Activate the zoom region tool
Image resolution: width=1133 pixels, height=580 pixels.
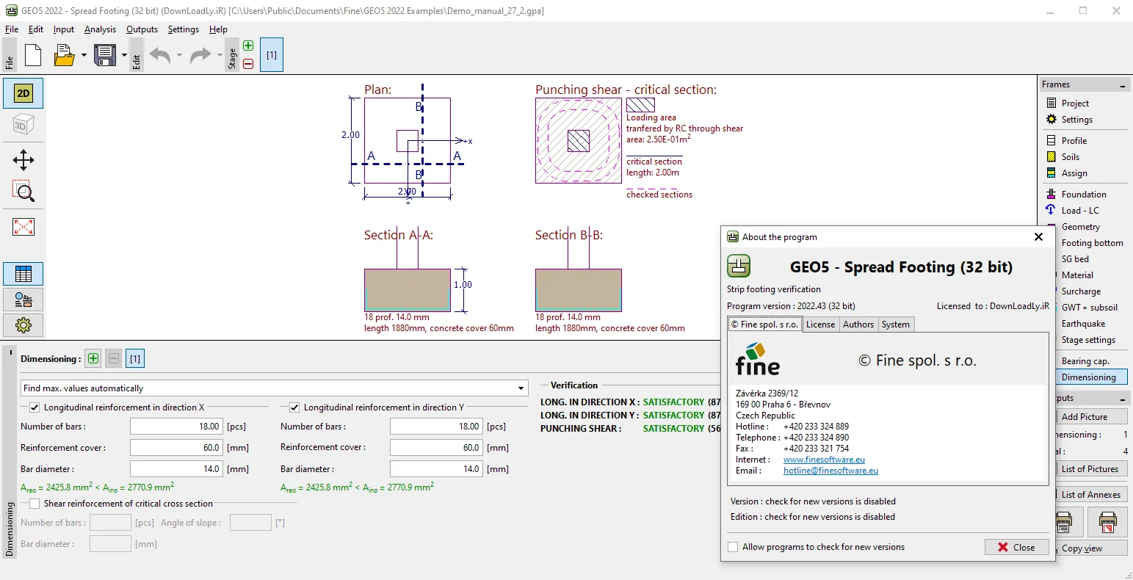pyautogui.click(x=23, y=191)
